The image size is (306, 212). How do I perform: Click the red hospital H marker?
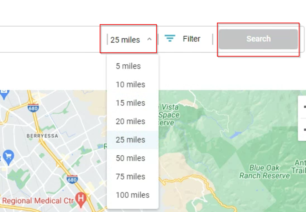tap(81, 199)
